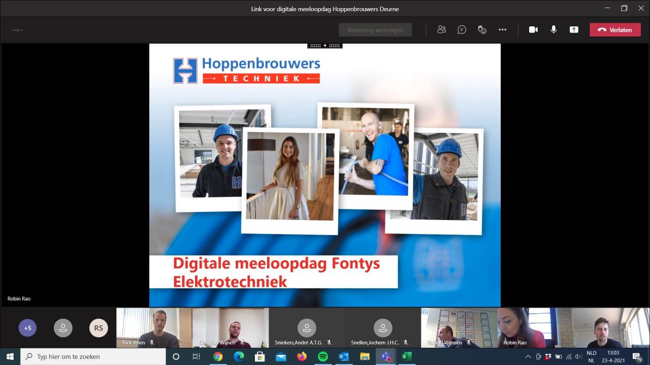Viewport: 650px width, 365px height.
Task: Open Spotify from the taskbar
Action: coord(322,356)
